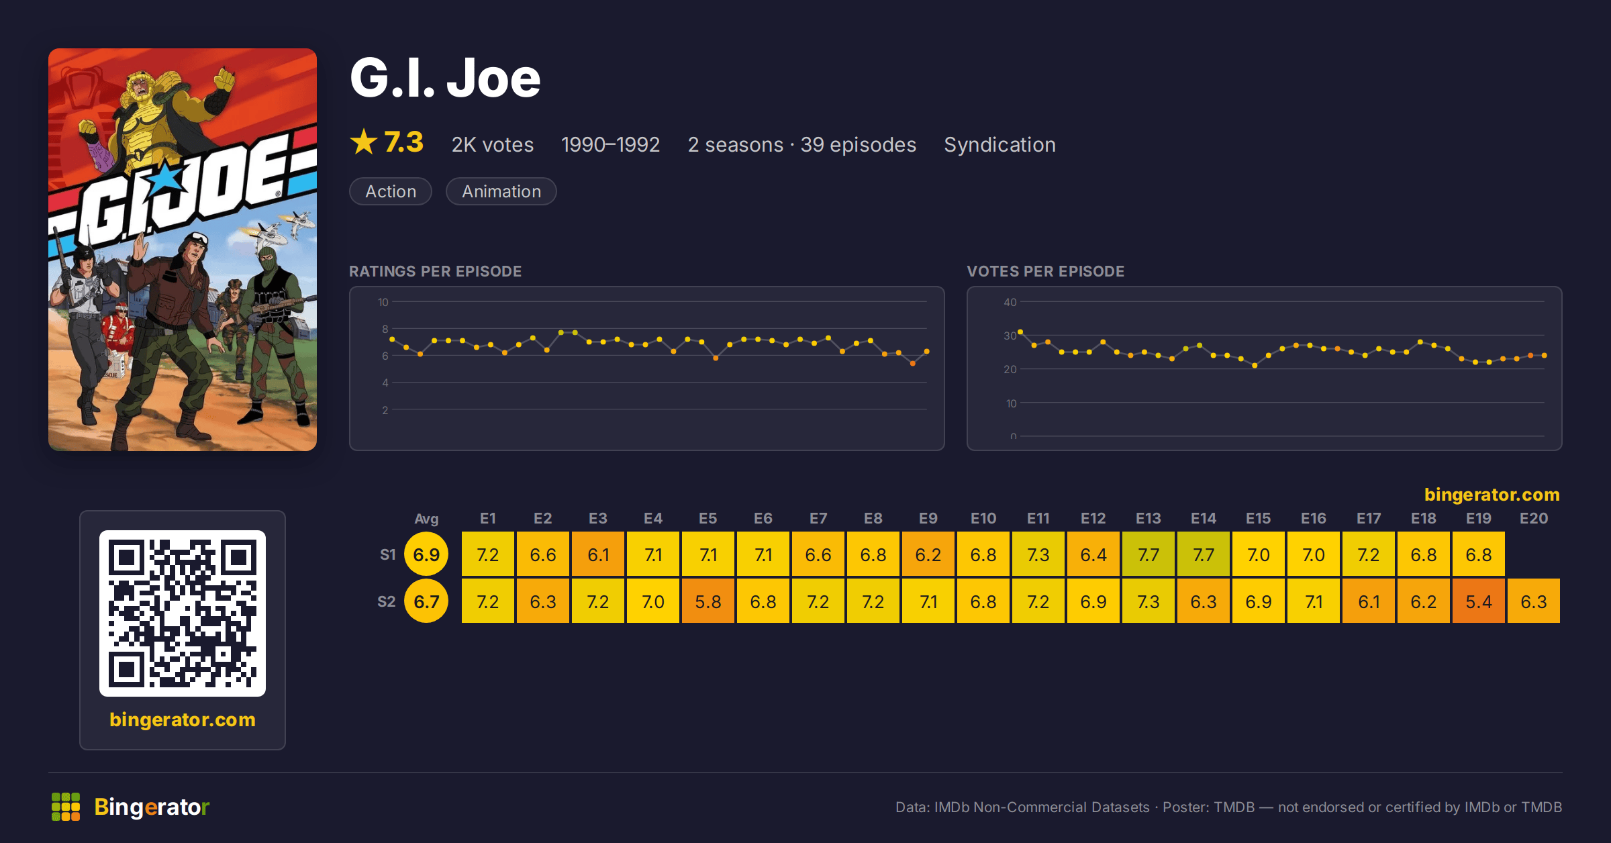Click the first point in ratings chart
Viewport: 1611px width, 843px height.
pos(392,340)
